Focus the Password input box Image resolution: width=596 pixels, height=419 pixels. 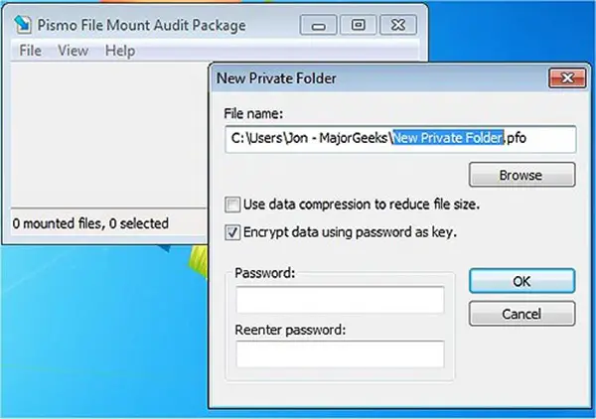pos(341,301)
